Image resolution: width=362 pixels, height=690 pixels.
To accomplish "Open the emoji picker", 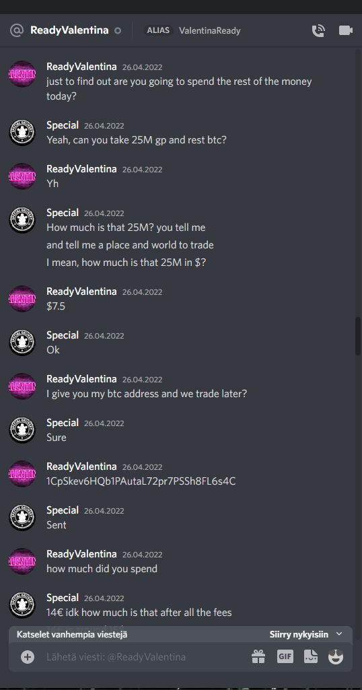I will tap(336, 657).
